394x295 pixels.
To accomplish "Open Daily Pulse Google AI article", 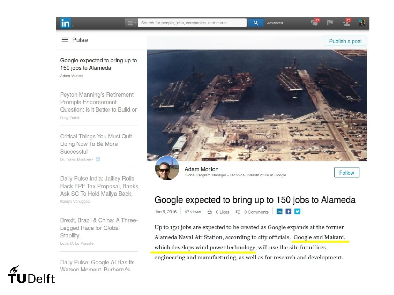I will pyautogui.click(x=97, y=265).
